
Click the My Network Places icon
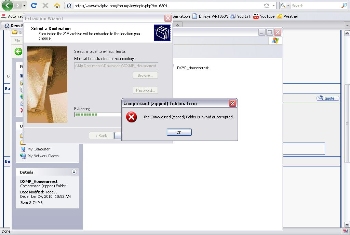click(x=23, y=156)
